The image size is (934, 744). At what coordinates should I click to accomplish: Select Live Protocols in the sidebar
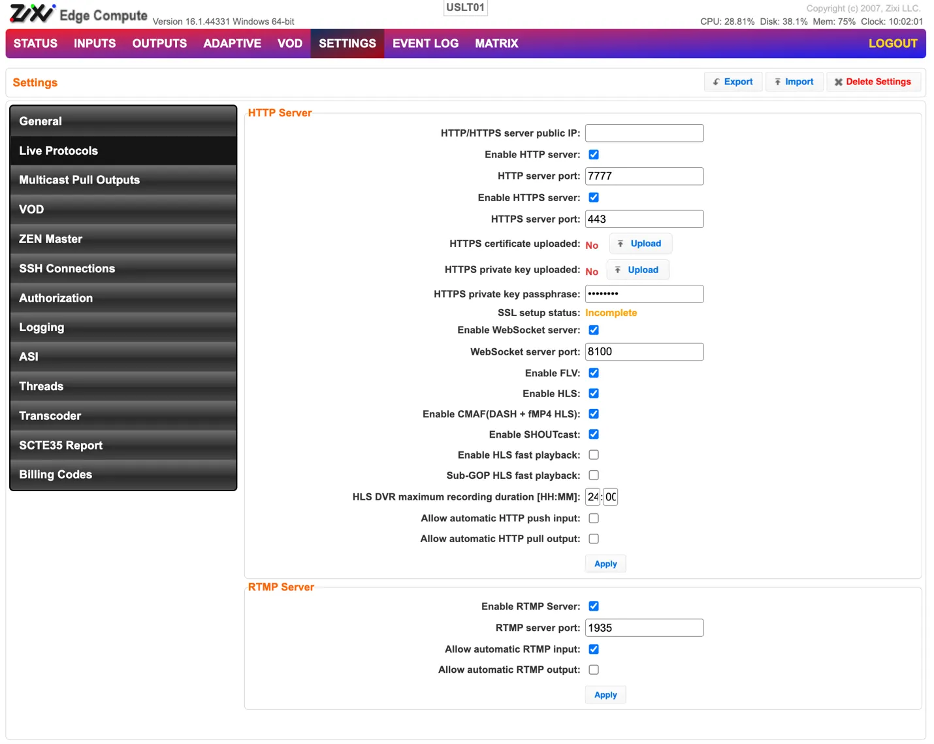tap(123, 151)
